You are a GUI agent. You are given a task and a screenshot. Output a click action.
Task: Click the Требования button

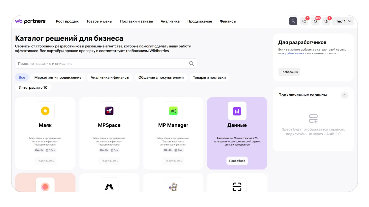pyautogui.click(x=289, y=72)
